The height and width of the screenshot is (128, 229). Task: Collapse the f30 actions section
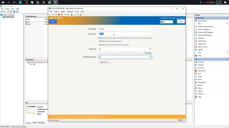click(227, 59)
